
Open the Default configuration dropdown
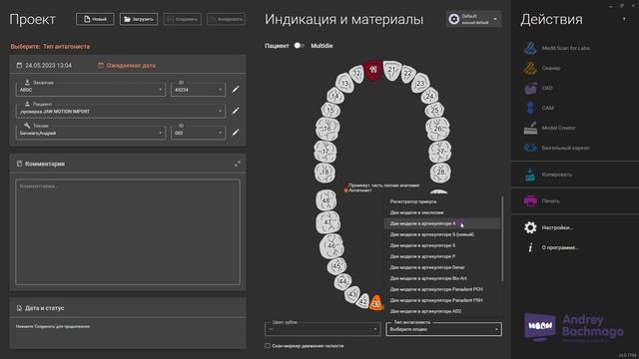(x=474, y=19)
